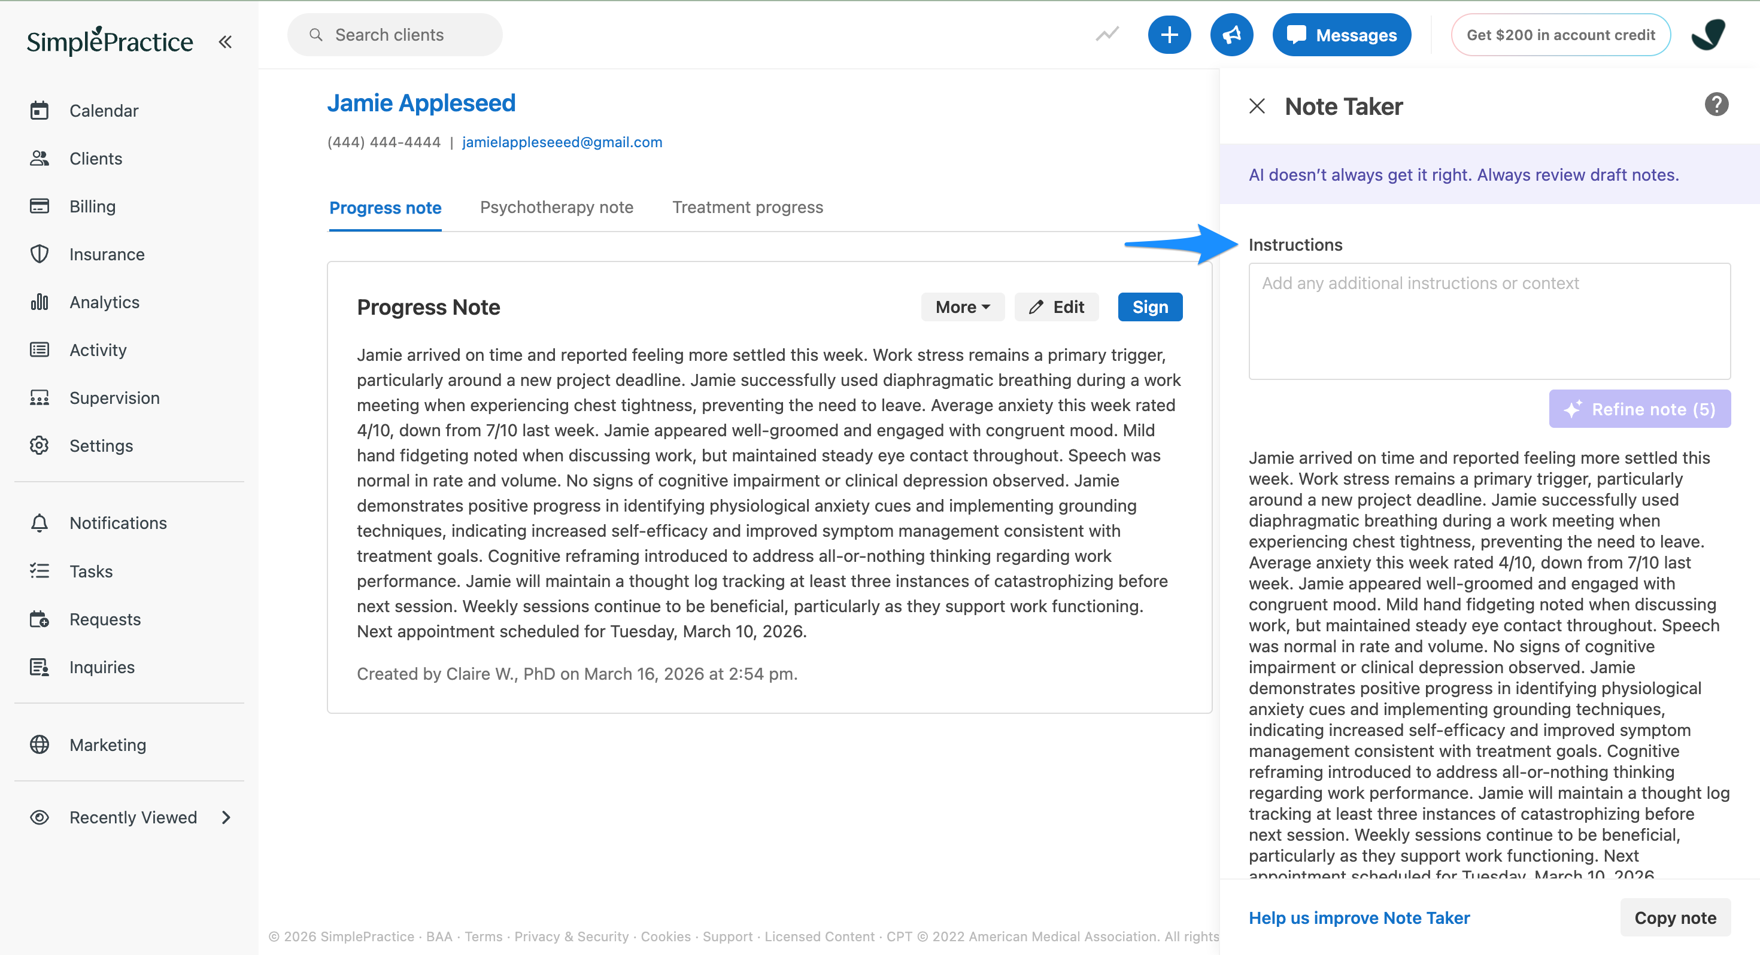
Task: Click the Refine note (5) button
Action: click(1640, 409)
